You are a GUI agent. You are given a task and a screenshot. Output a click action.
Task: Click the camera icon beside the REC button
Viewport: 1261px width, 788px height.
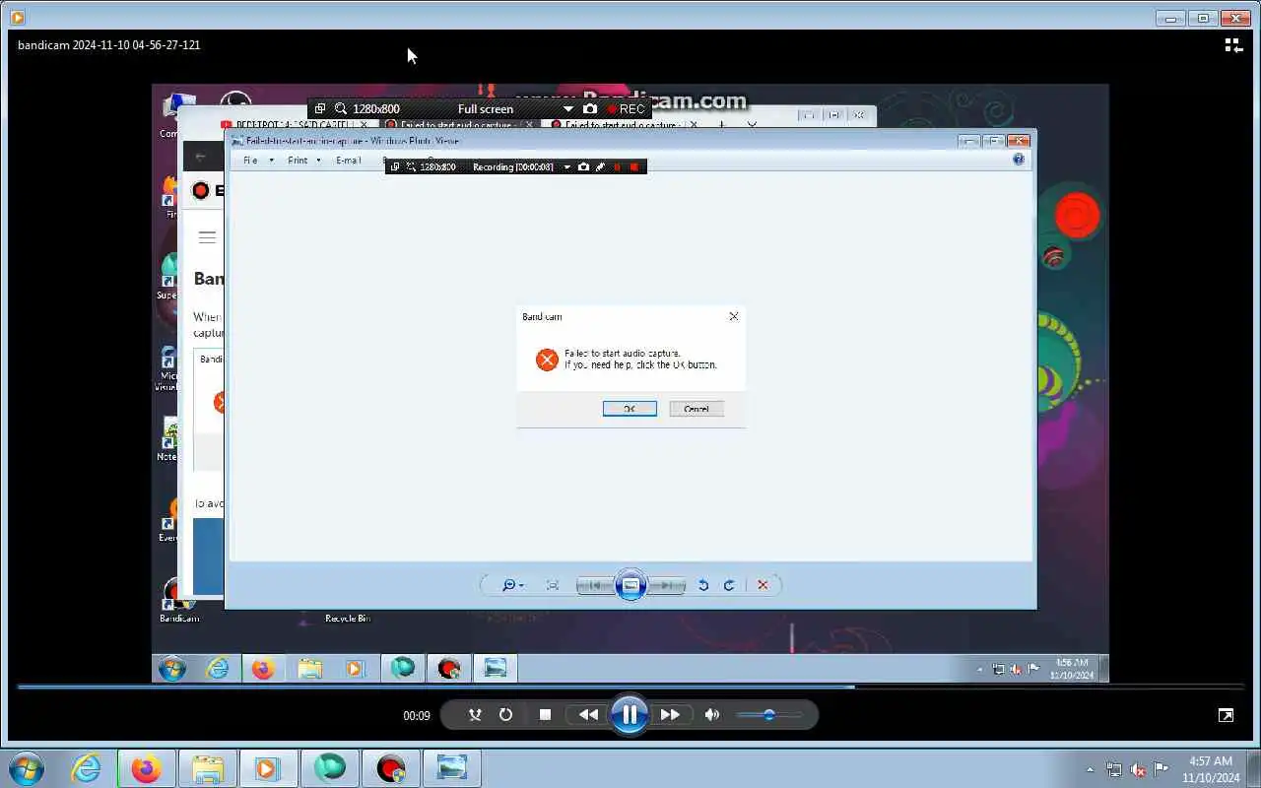(x=589, y=109)
